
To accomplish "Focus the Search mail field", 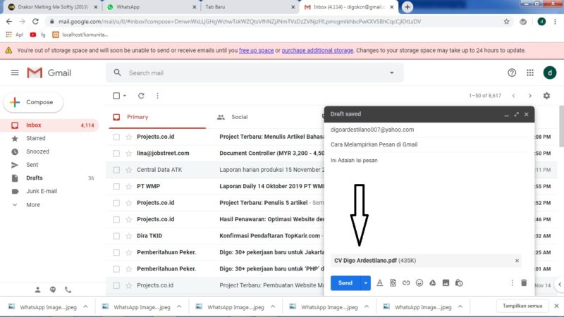I will (x=255, y=73).
